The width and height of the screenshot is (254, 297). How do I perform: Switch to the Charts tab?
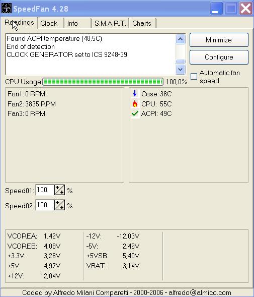click(142, 23)
